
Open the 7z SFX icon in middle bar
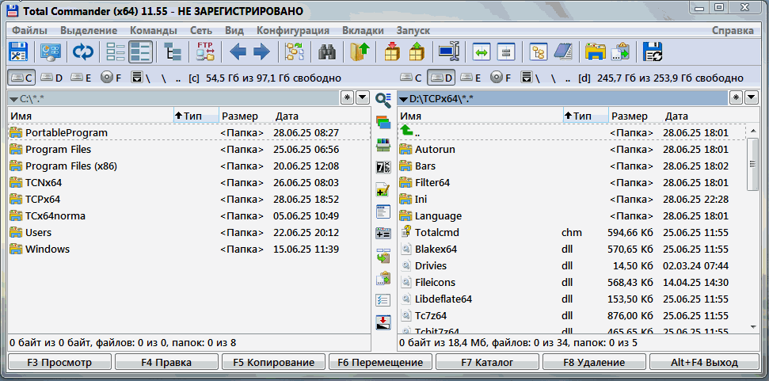pos(383,167)
